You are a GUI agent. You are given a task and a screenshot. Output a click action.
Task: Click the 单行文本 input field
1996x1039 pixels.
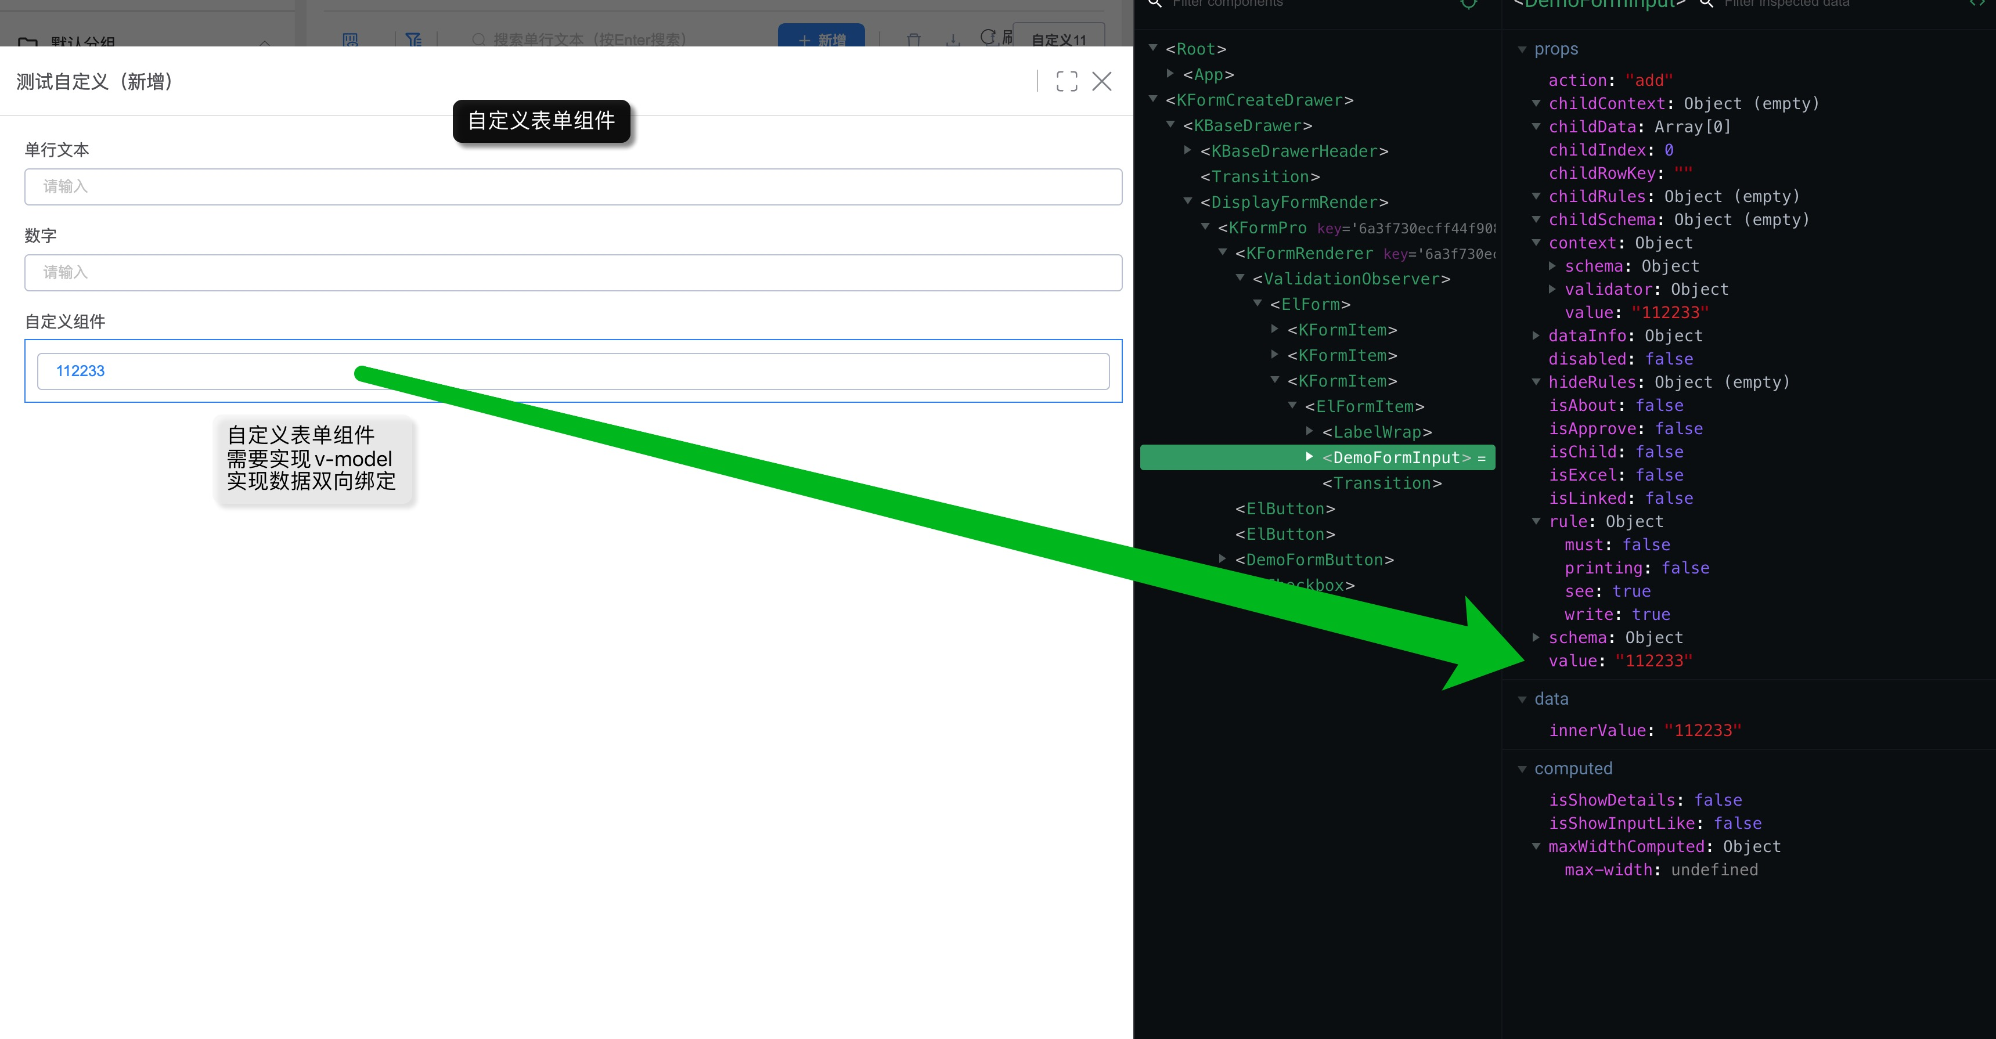(572, 187)
